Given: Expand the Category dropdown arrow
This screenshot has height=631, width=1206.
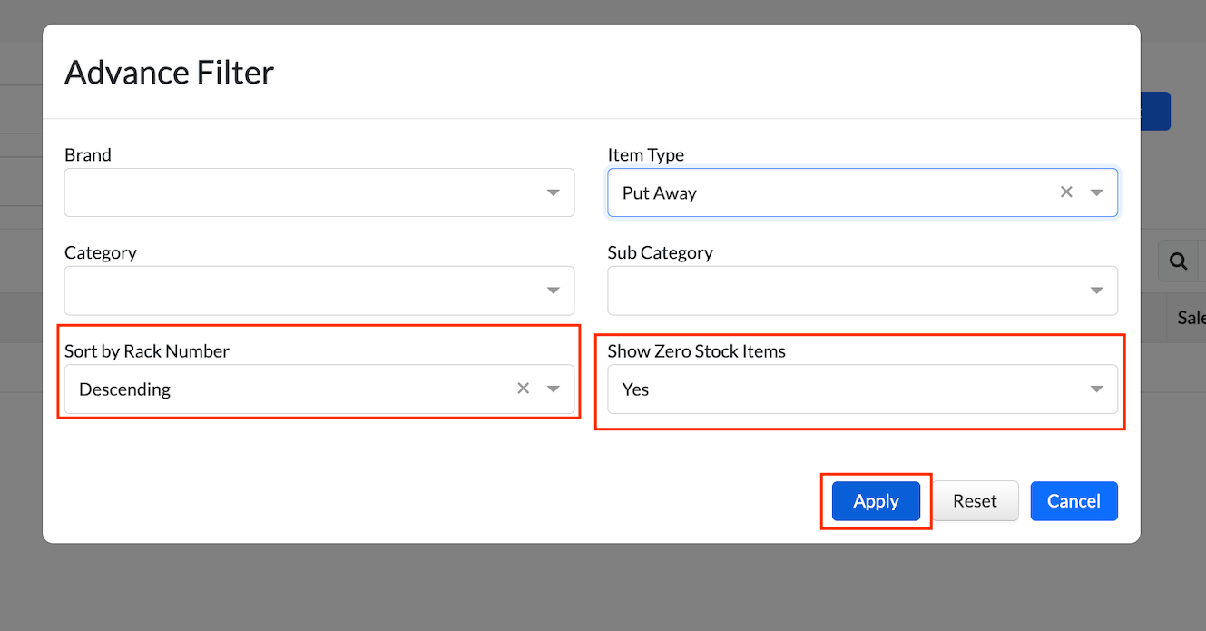Looking at the screenshot, I should coord(553,291).
